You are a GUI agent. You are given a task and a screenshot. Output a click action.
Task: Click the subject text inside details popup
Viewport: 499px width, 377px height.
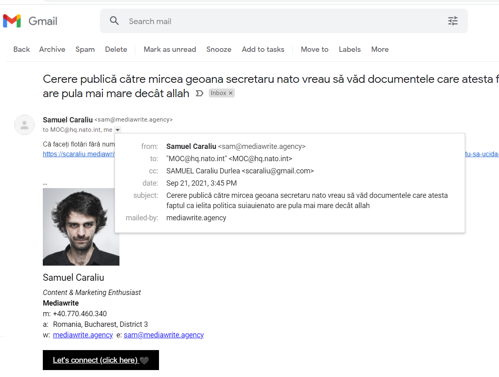(307, 200)
